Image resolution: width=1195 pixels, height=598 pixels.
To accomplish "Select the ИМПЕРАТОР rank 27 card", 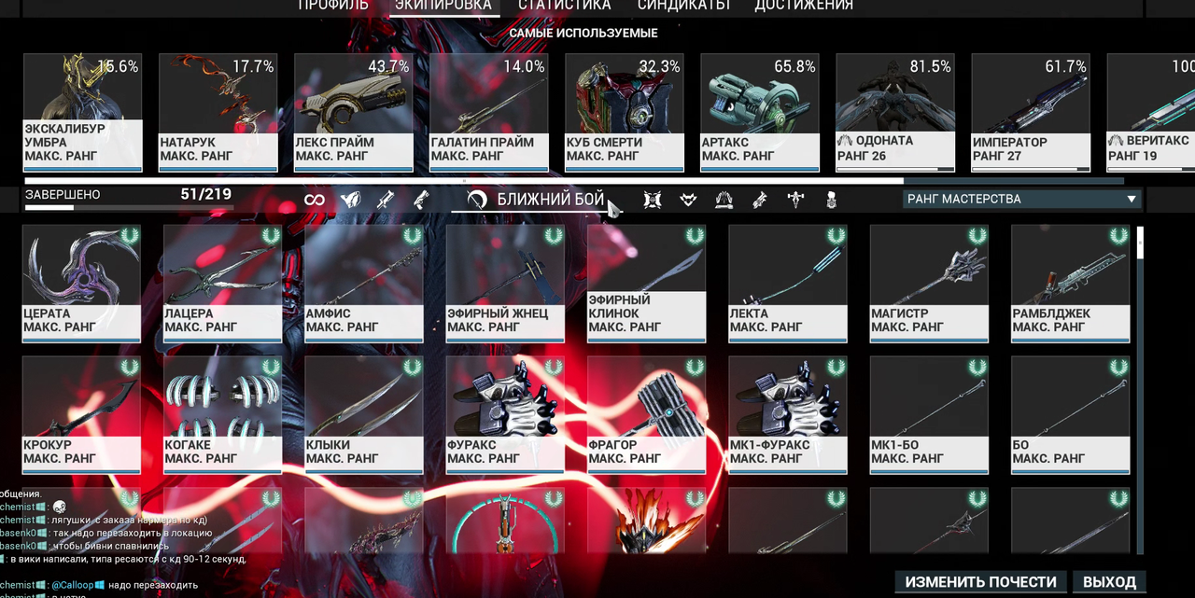I will (x=1031, y=113).
